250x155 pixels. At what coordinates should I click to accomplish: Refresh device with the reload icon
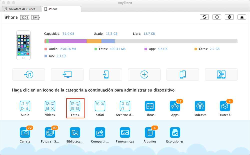click(204, 17)
